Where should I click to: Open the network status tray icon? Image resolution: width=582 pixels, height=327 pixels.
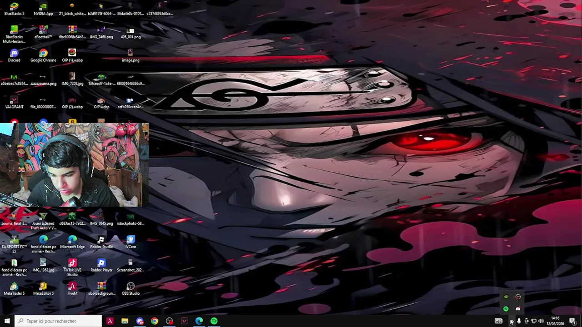click(533, 321)
